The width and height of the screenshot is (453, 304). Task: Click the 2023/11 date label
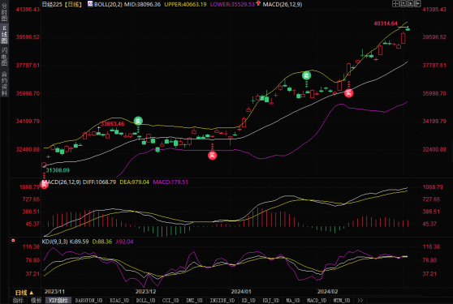pos(54,292)
